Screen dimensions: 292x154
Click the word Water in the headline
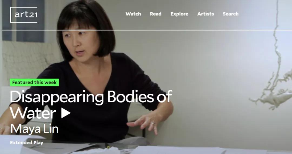[33, 113]
